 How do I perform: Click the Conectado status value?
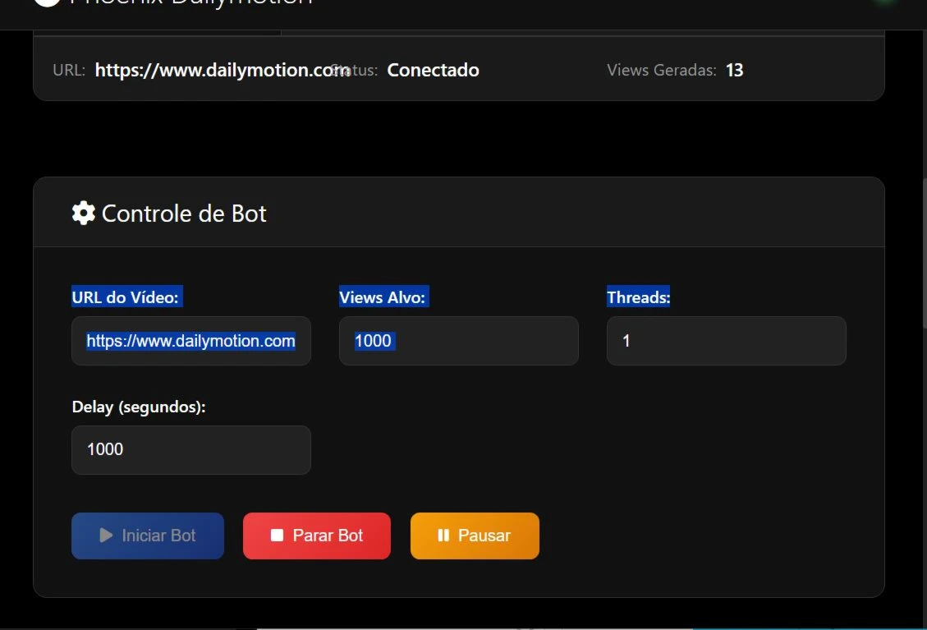[x=433, y=70]
